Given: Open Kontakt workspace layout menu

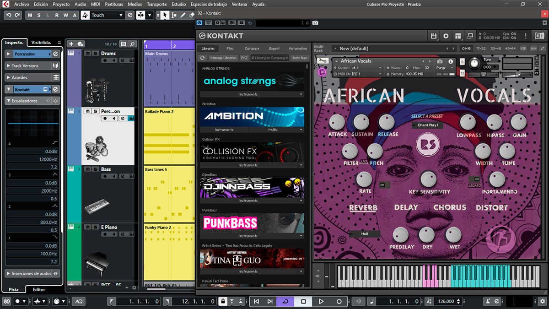Looking at the screenshot, I should [458, 36].
